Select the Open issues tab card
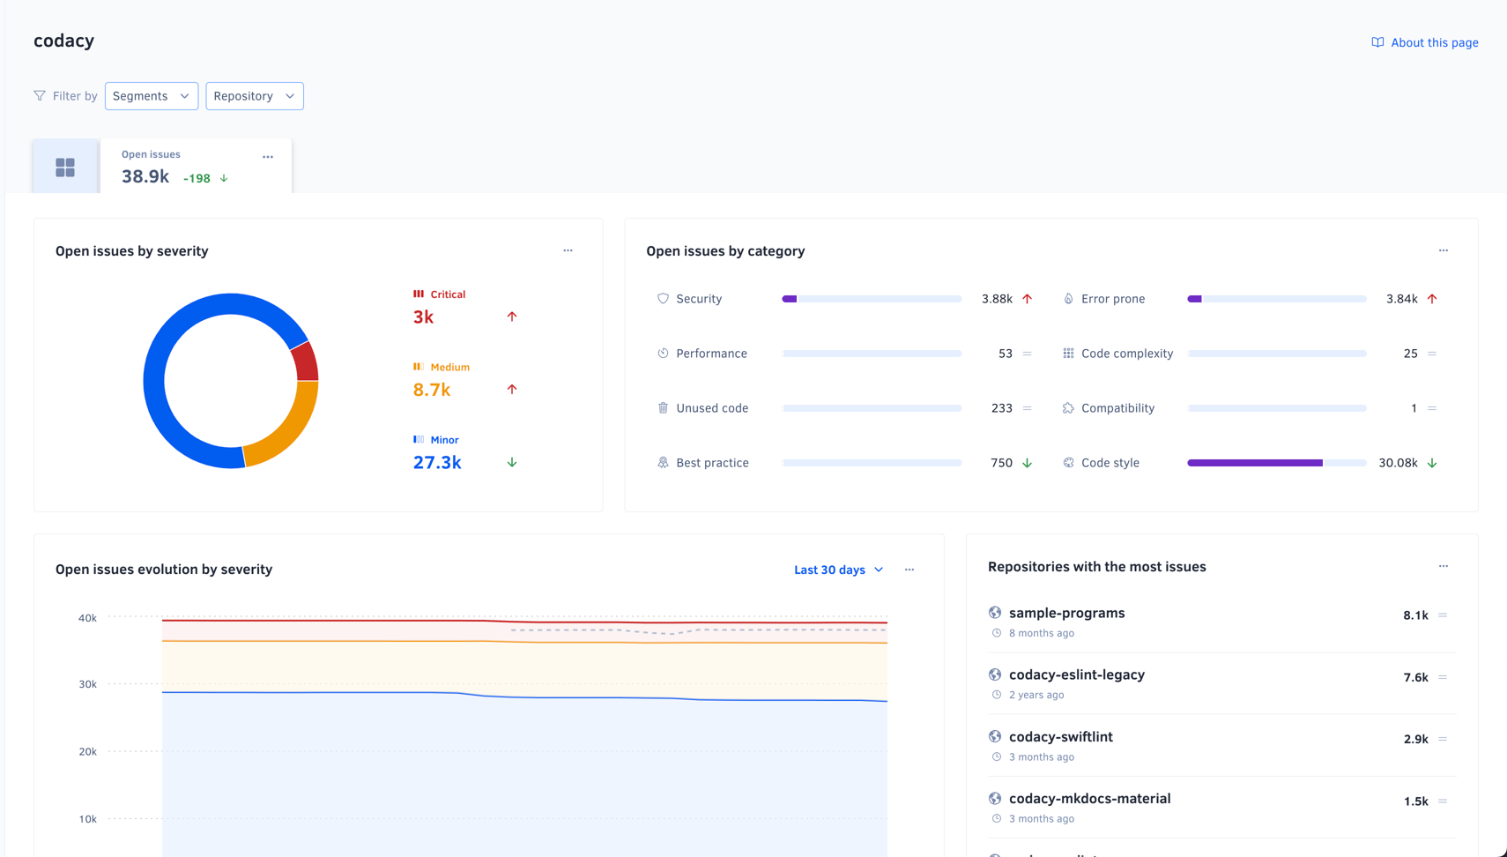Image resolution: width=1507 pixels, height=857 pixels. click(196, 166)
